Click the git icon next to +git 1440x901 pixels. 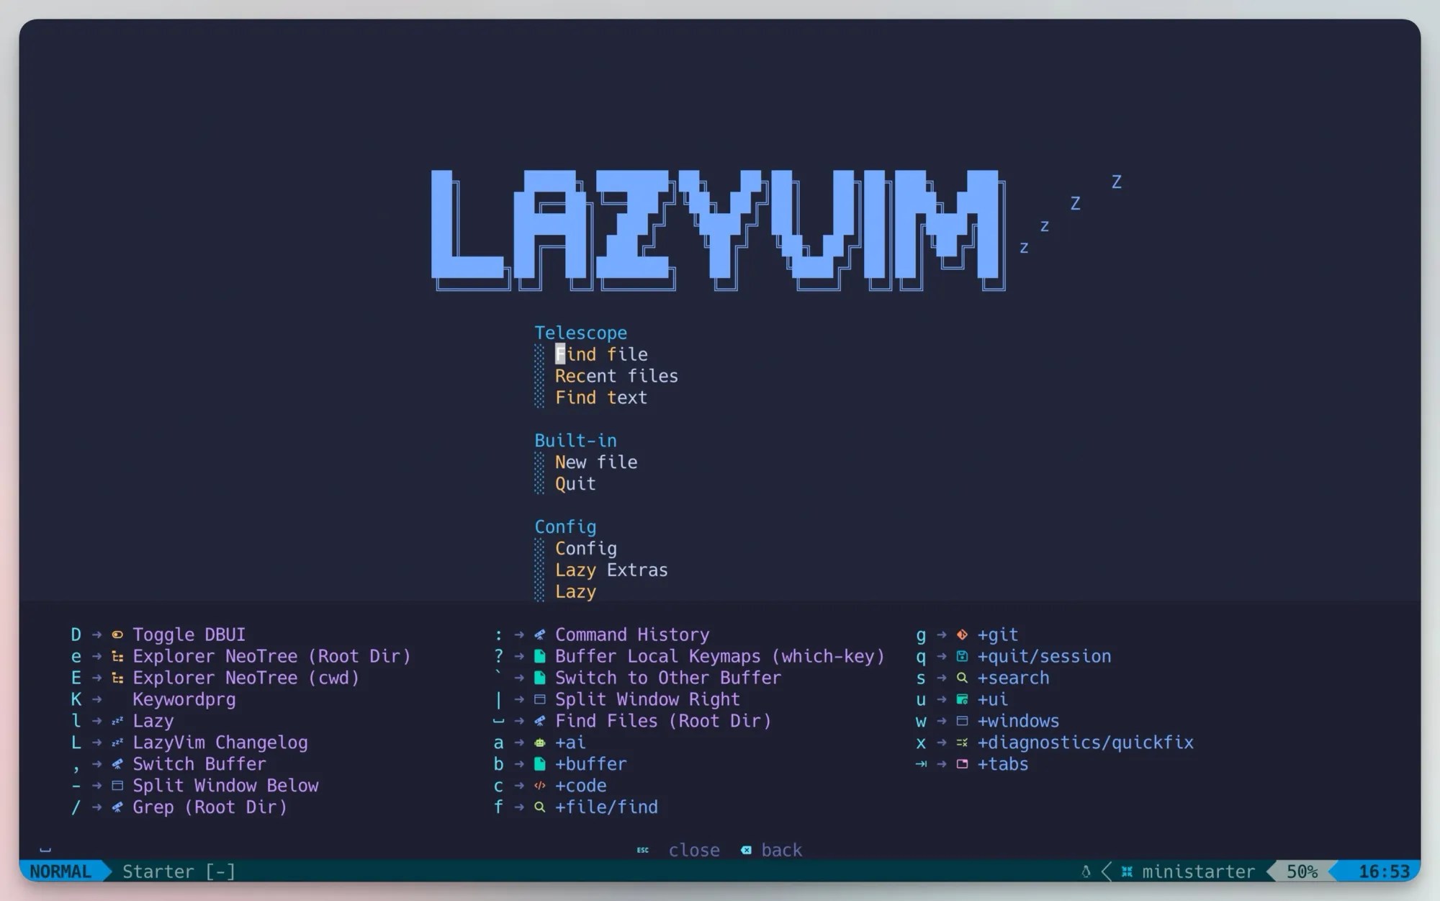click(x=961, y=635)
